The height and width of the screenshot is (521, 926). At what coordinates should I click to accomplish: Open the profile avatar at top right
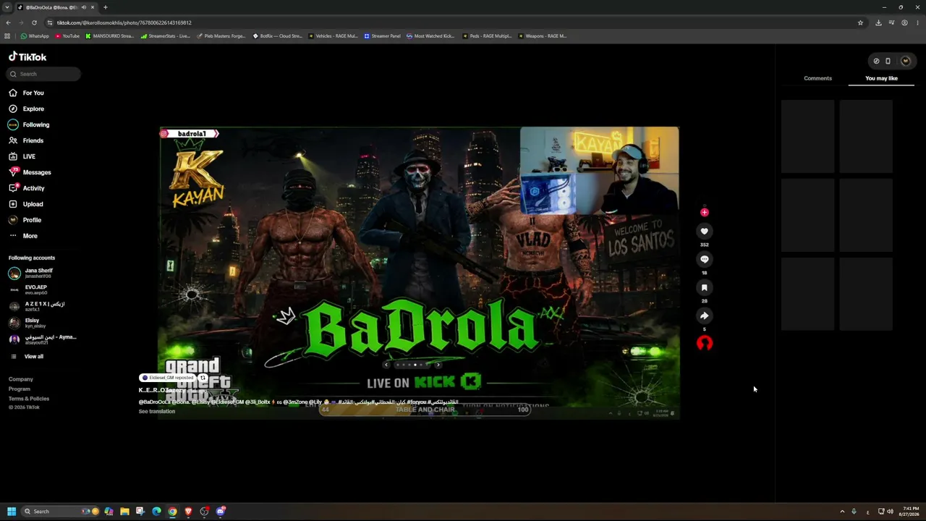906,61
